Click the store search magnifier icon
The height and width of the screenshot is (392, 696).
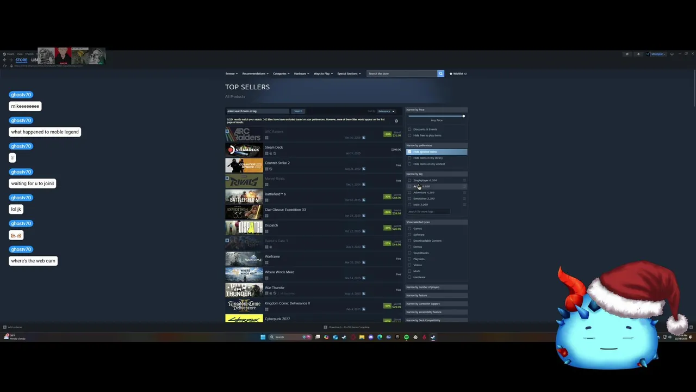pyautogui.click(x=440, y=73)
